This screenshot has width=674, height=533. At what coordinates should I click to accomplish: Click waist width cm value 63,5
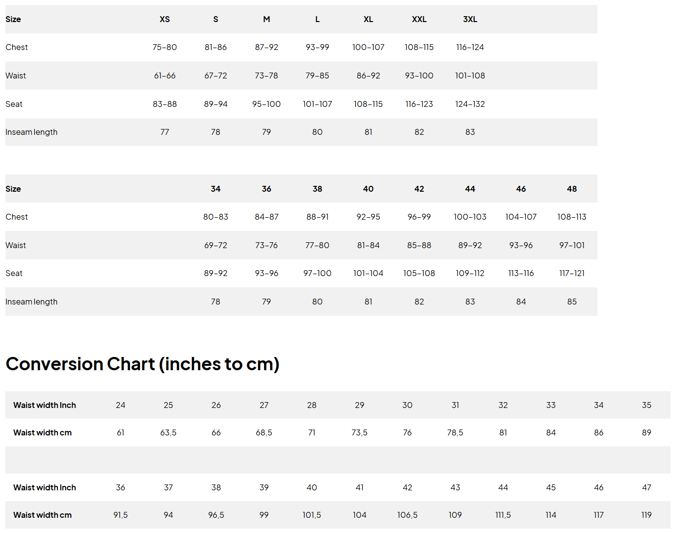pyautogui.click(x=168, y=432)
